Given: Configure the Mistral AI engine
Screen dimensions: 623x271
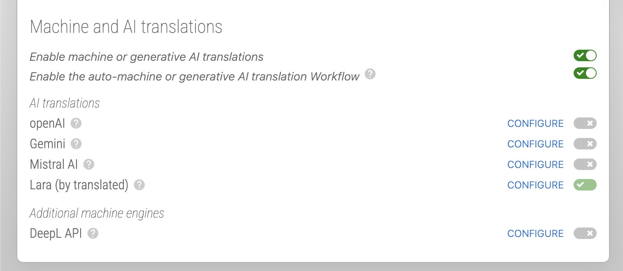Looking at the screenshot, I should [x=535, y=165].
